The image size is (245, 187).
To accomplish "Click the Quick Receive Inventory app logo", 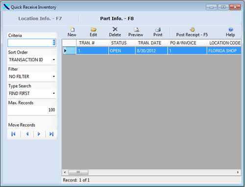I will tap(6, 7).
